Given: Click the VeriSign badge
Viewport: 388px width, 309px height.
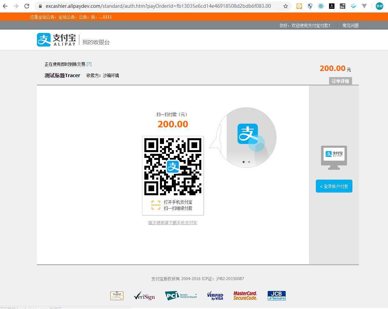Looking at the screenshot, I should (x=144, y=296).
